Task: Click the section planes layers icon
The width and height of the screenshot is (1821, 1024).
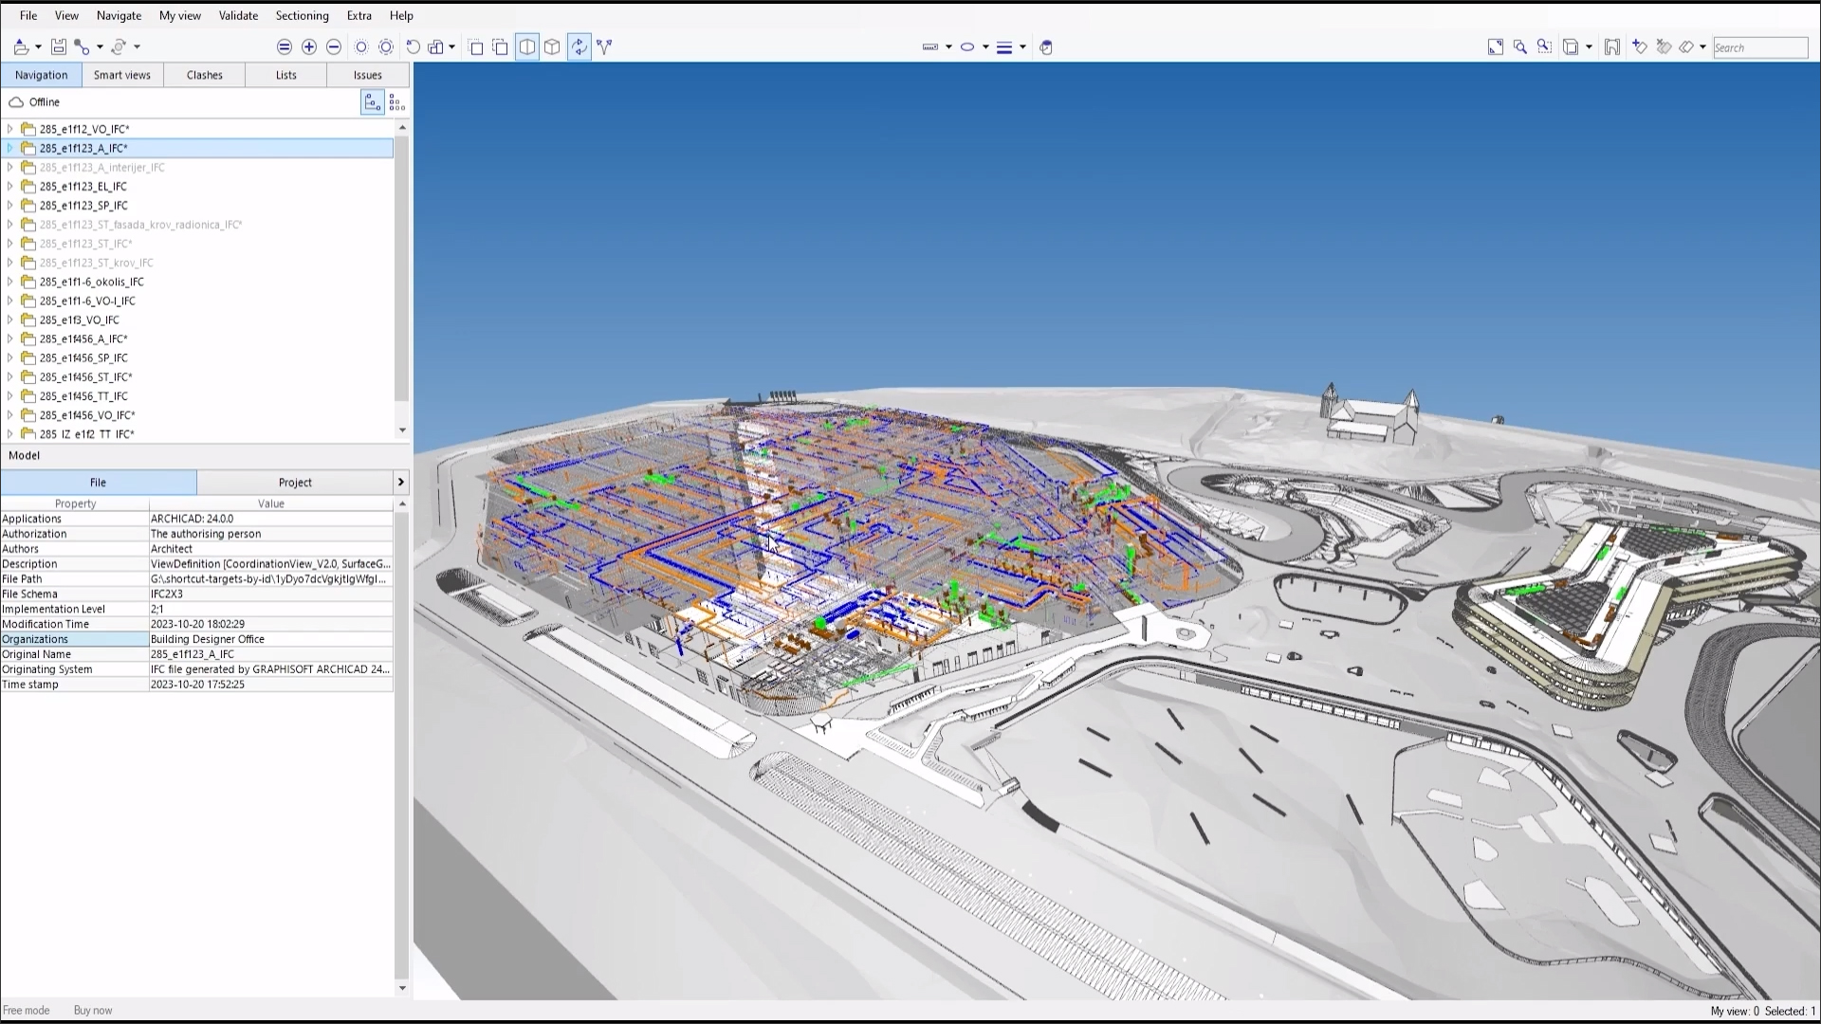Action: [x=1687, y=47]
